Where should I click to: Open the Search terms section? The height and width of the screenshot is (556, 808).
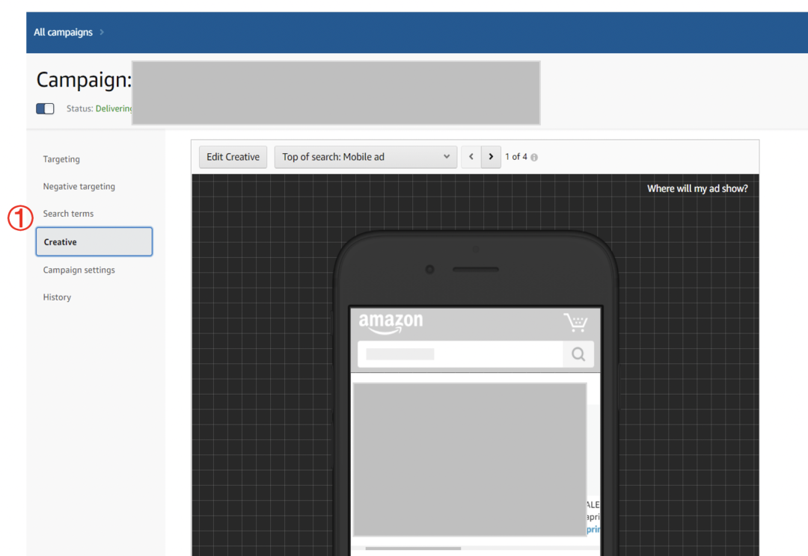(x=68, y=214)
